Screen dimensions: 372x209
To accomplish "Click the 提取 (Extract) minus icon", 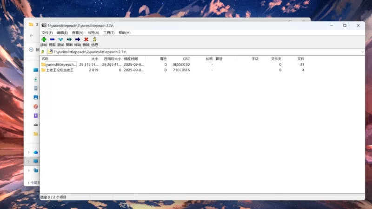I will (x=52, y=40).
